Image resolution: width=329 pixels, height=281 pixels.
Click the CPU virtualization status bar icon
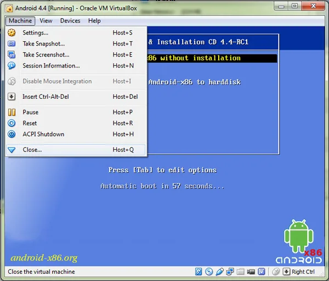point(262,272)
